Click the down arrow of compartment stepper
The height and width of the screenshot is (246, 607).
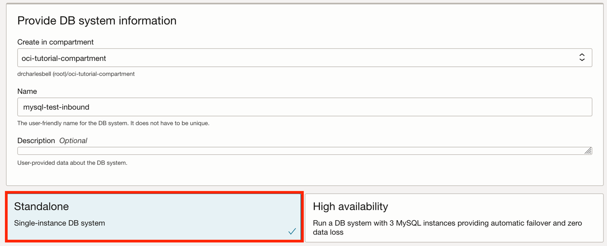click(582, 60)
